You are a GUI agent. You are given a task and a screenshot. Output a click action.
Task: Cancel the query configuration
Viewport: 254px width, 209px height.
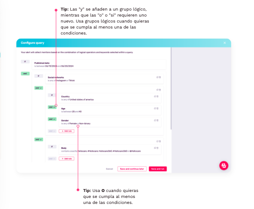pyautogui.click(x=109, y=169)
